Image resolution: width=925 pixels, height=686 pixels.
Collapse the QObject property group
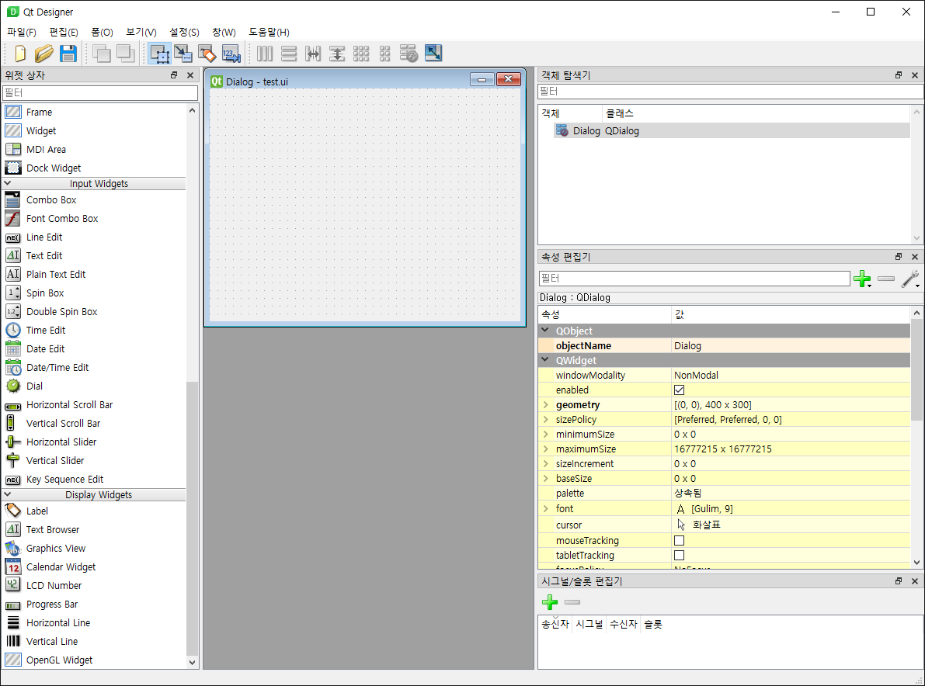coord(546,331)
